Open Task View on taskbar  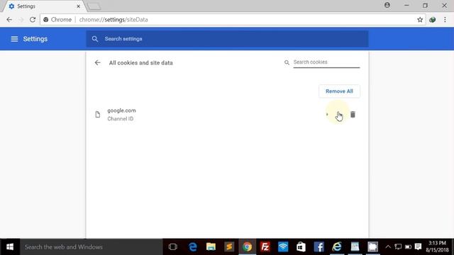pyautogui.click(x=173, y=247)
